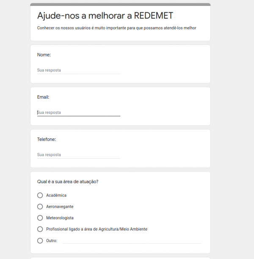Select the Outro radio button circle
This screenshot has height=259, width=254.
click(x=40, y=241)
